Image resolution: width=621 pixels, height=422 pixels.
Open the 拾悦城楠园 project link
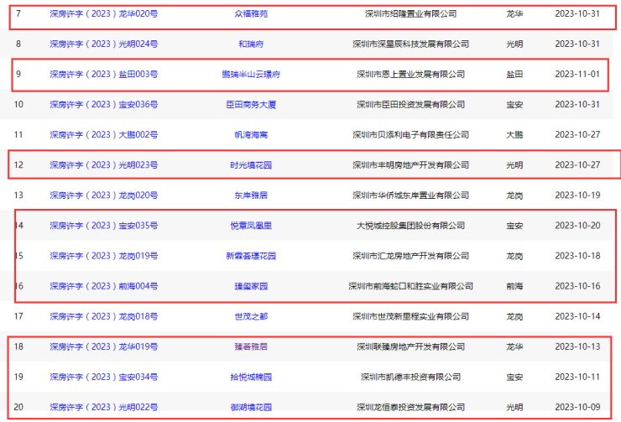[251, 378]
